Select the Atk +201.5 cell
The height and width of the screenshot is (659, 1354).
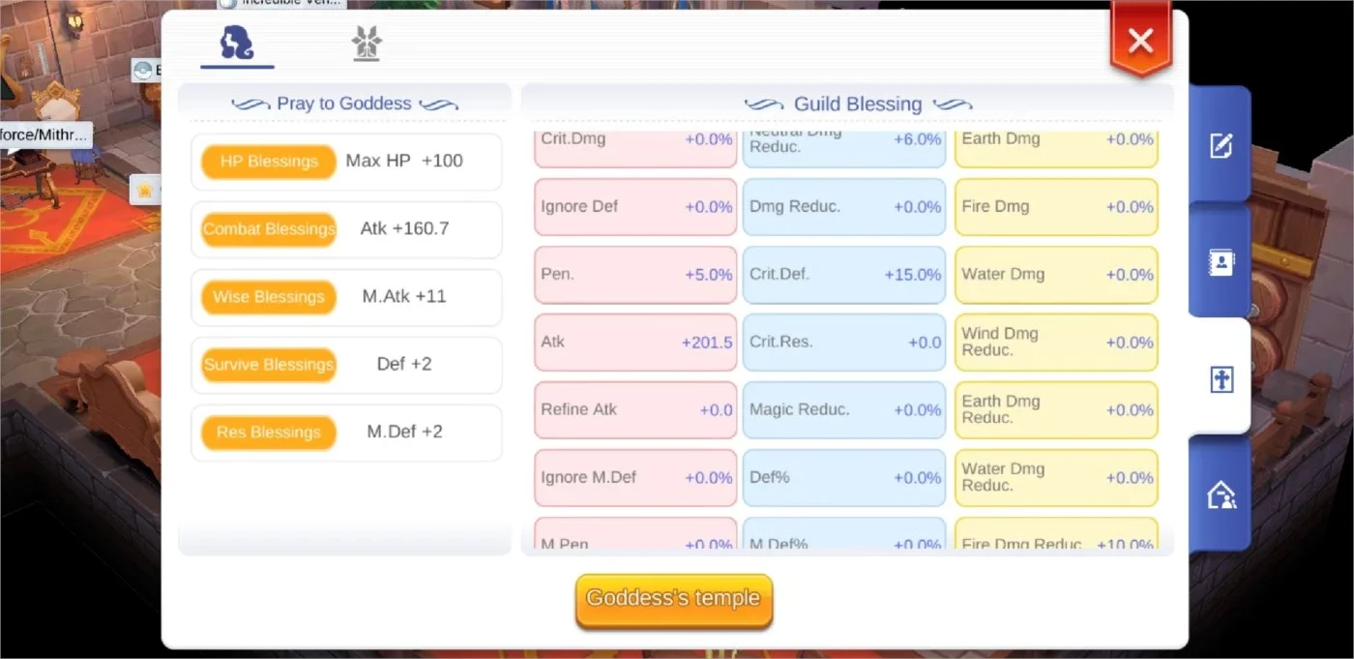point(635,343)
